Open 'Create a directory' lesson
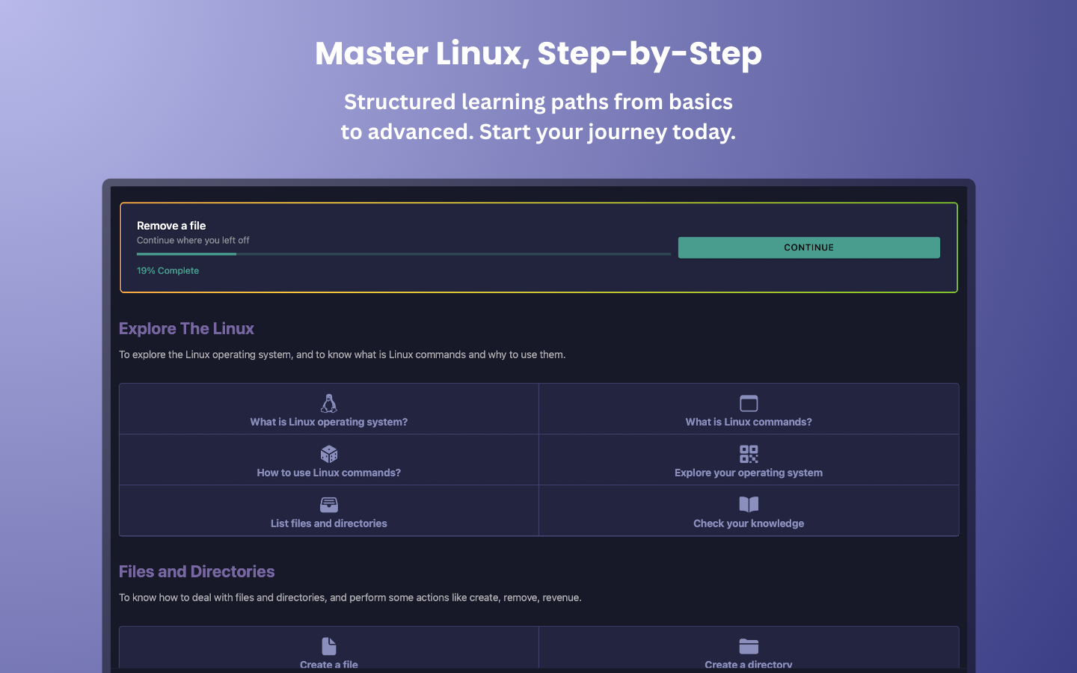The width and height of the screenshot is (1077, 673). tap(749, 648)
